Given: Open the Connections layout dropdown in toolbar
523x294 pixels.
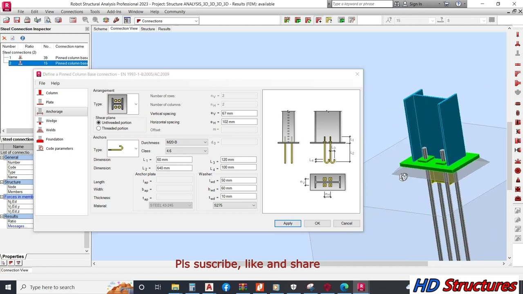Looking at the screenshot, I should point(167,21).
